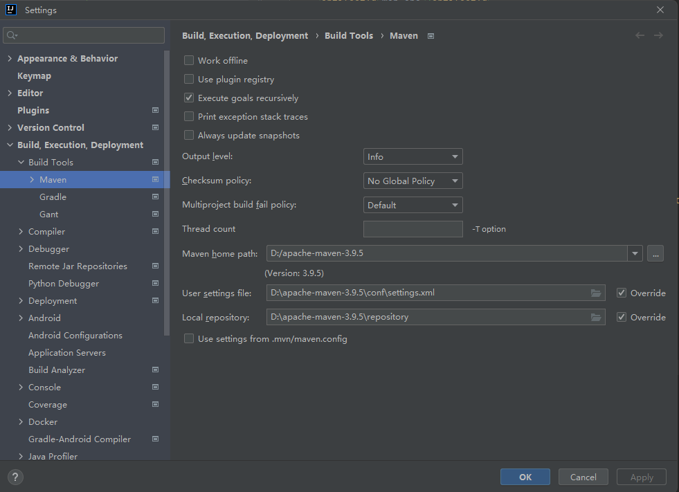Select Keymap in settings tree
This screenshot has height=492, width=679.
(x=34, y=76)
